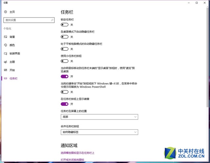Click the Home gear icon
This screenshot has height=163, width=210.
pos(6,12)
